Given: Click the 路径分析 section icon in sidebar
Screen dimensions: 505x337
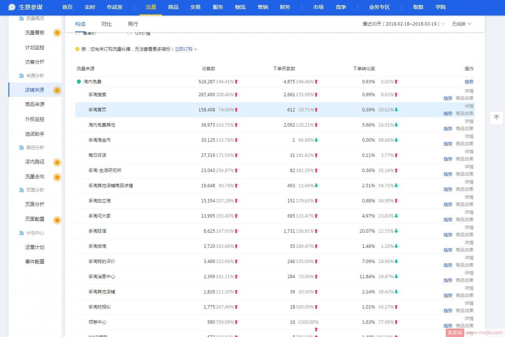Looking at the screenshot, I should (x=21, y=147).
